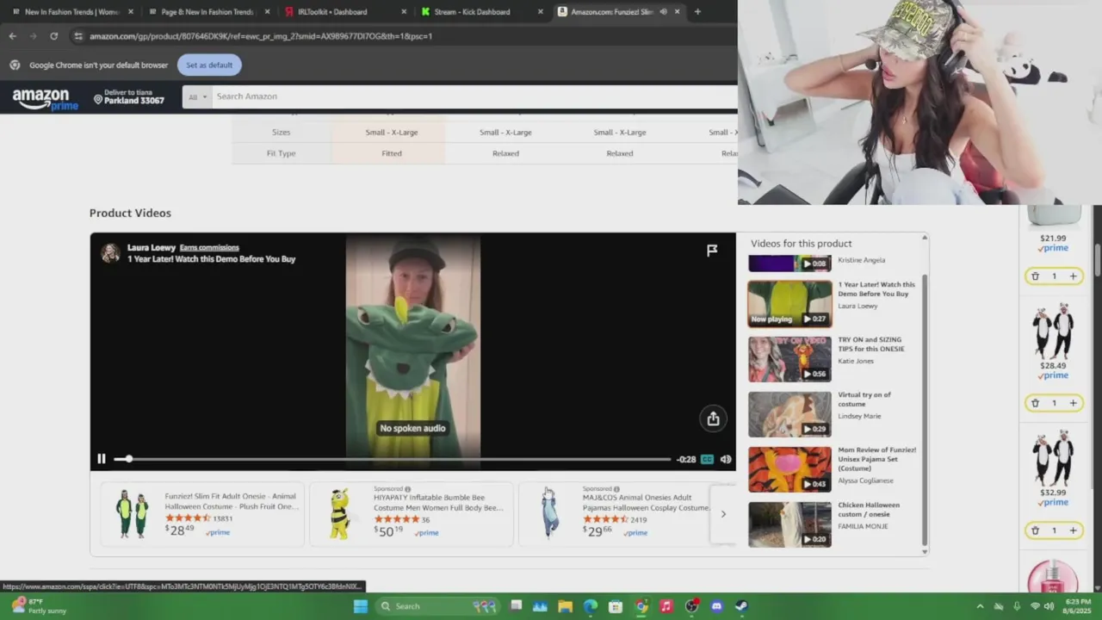Open the $32.99 panda onesie cart image
The image size is (1102, 620).
tap(1053, 458)
